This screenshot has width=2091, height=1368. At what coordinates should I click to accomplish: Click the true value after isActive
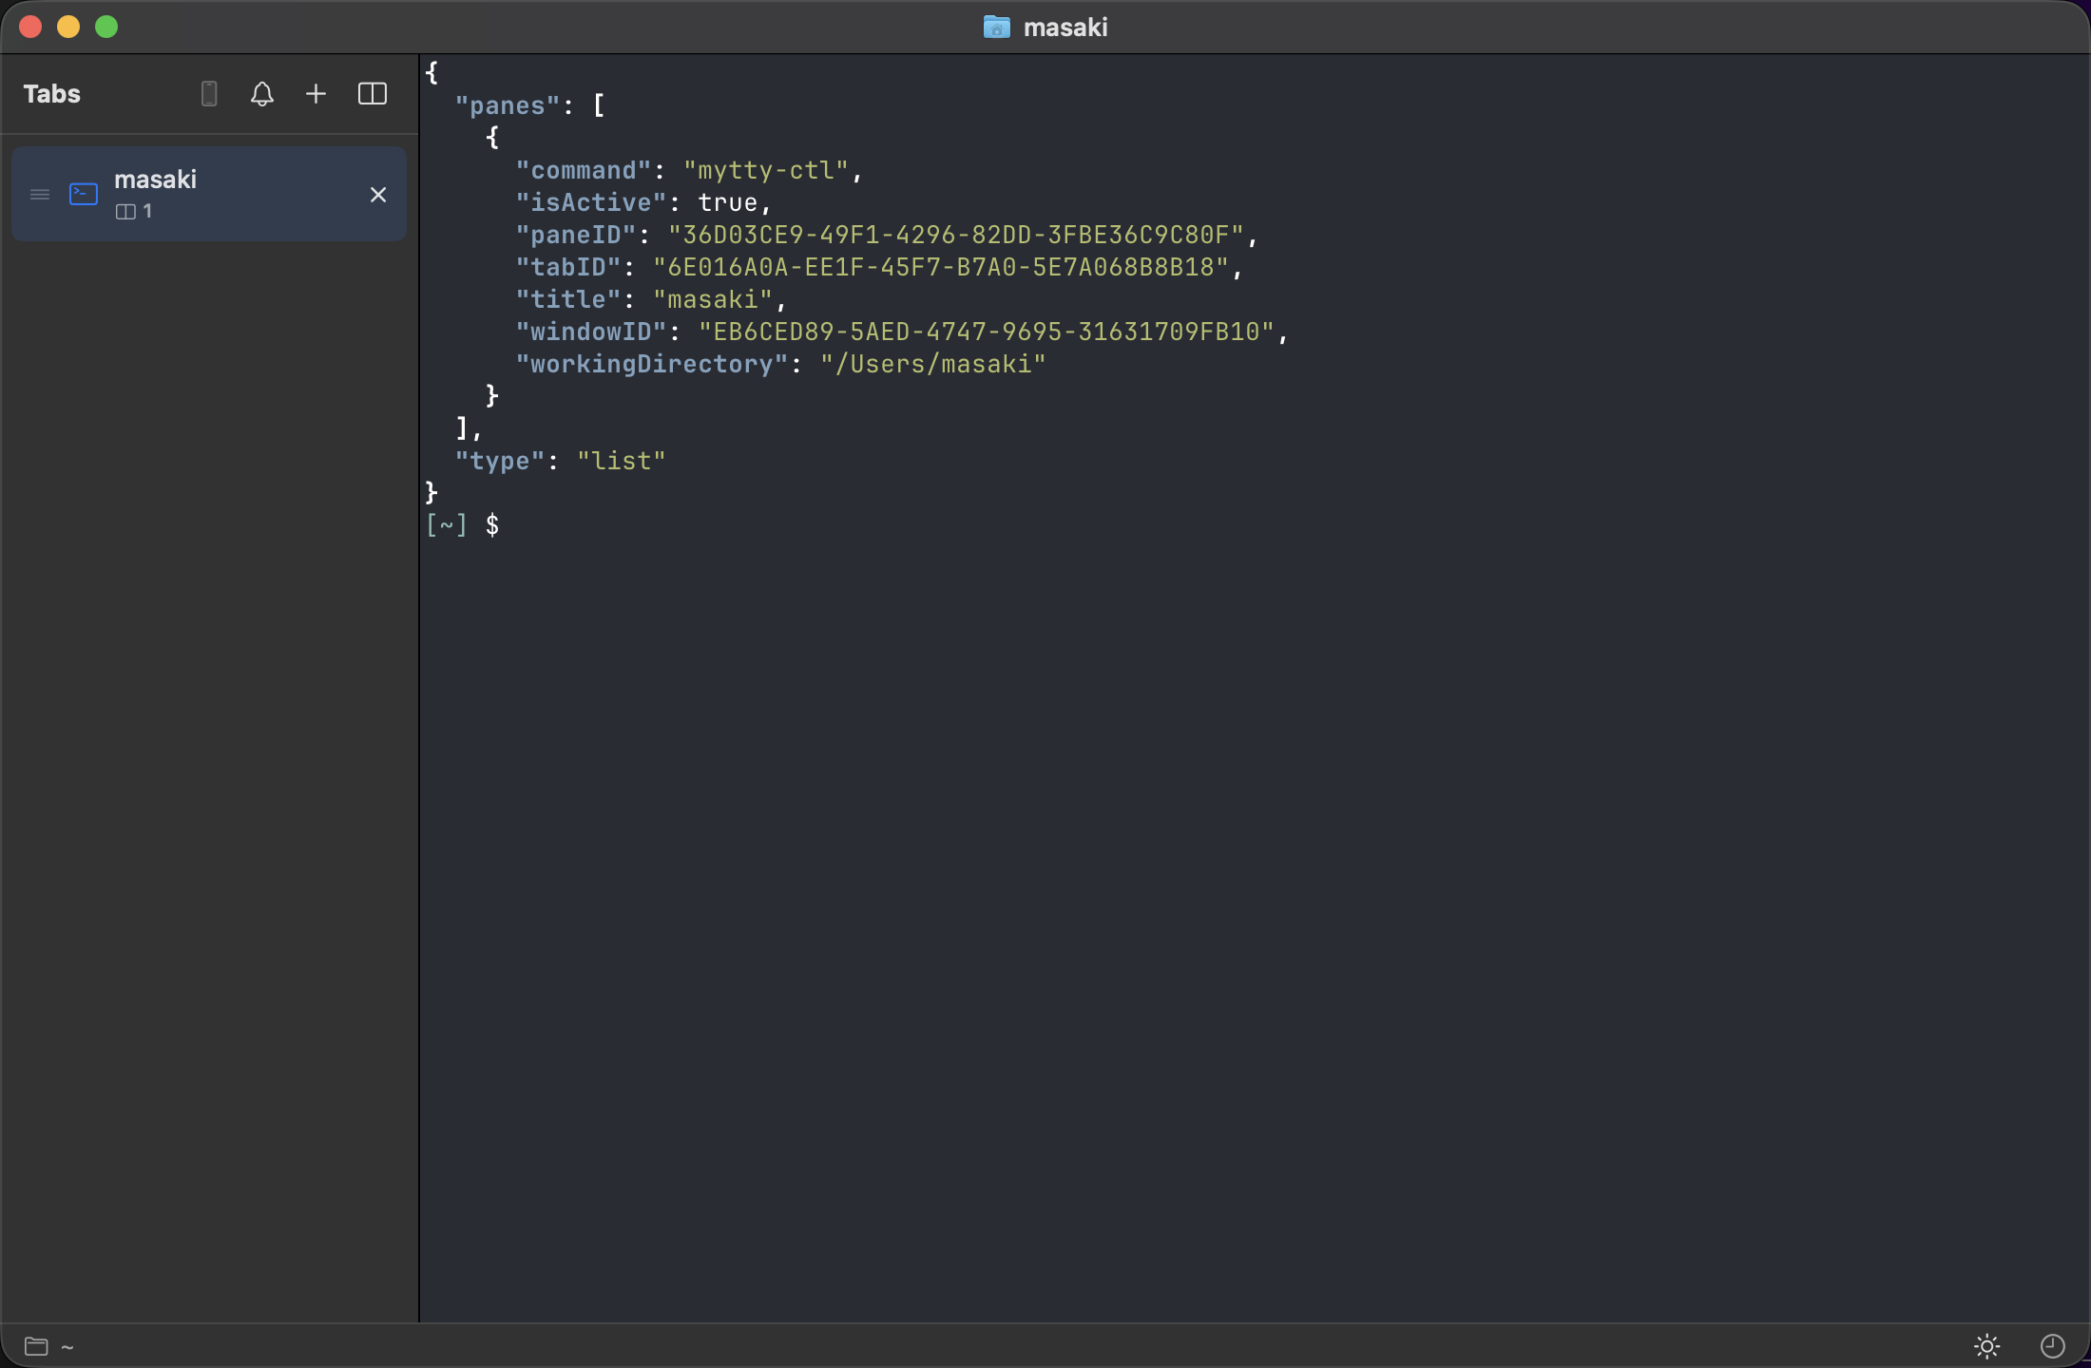pos(728,203)
